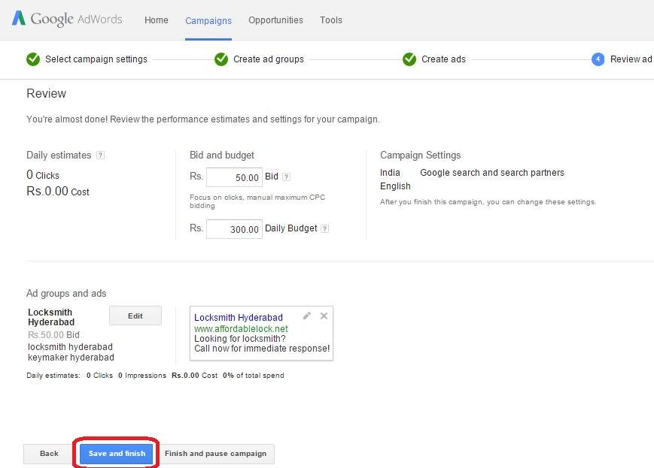This screenshot has height=468, width=654.
Task: Open the ad editing pencil icon
Action: click(307, 316)
